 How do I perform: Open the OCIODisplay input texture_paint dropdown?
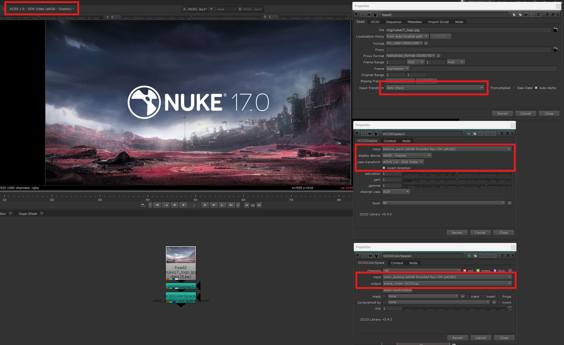point(447,149)
